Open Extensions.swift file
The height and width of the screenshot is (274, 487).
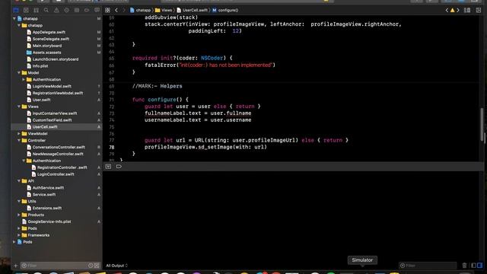[x=47, y=208]
